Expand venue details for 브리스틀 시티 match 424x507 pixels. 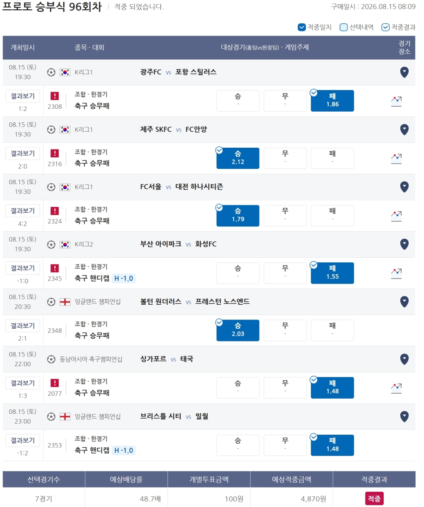404,416
